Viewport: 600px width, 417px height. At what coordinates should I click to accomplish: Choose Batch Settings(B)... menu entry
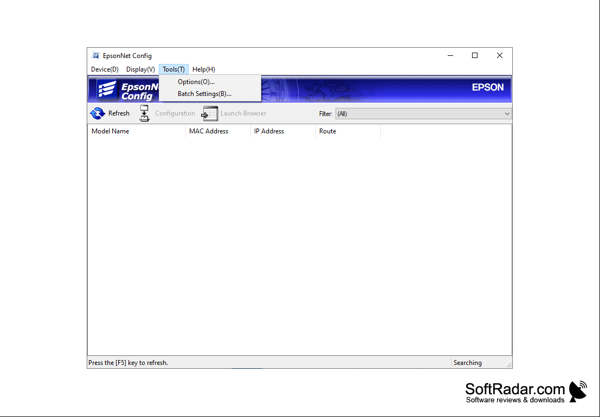click(210, 94)
